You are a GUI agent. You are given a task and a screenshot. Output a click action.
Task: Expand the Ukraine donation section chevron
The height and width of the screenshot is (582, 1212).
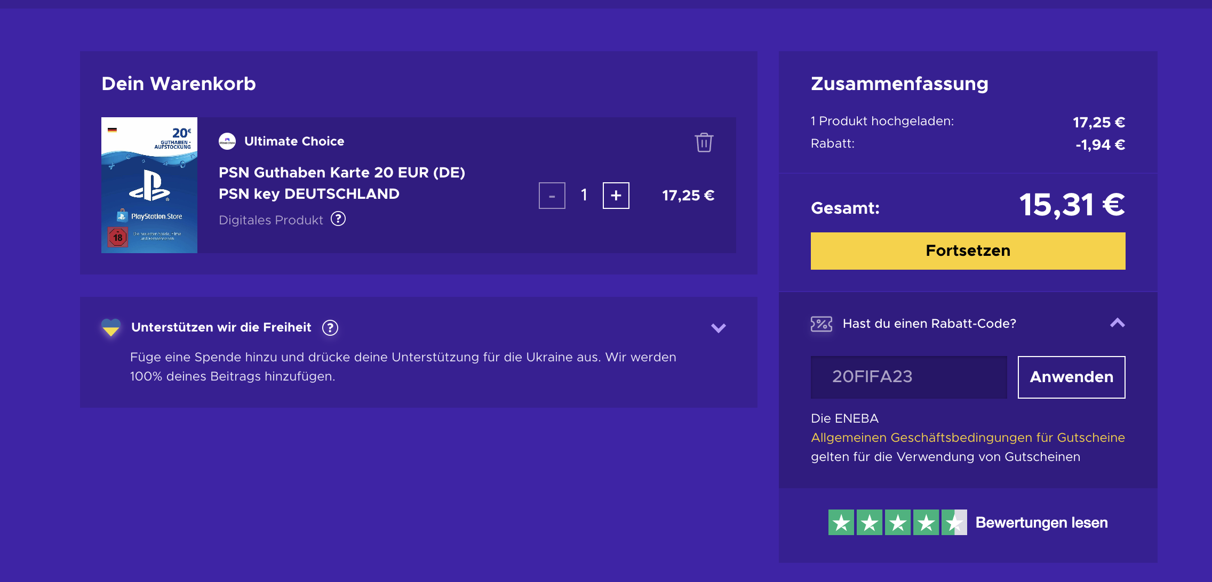[719, 328]
